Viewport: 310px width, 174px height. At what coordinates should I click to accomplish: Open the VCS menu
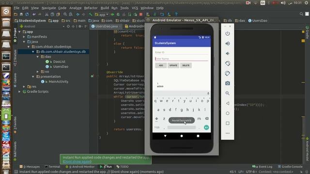point(135,8)
